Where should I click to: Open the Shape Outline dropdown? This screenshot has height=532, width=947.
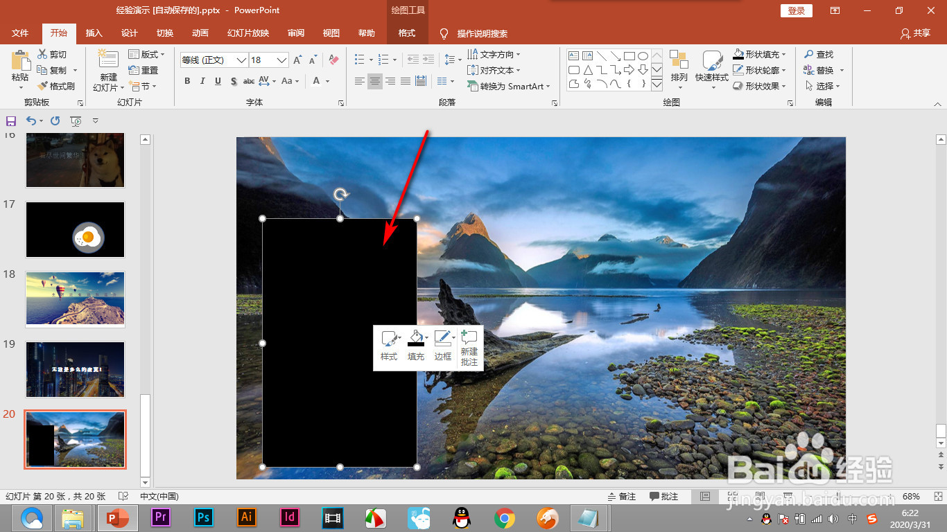click(x=760, y=70)
